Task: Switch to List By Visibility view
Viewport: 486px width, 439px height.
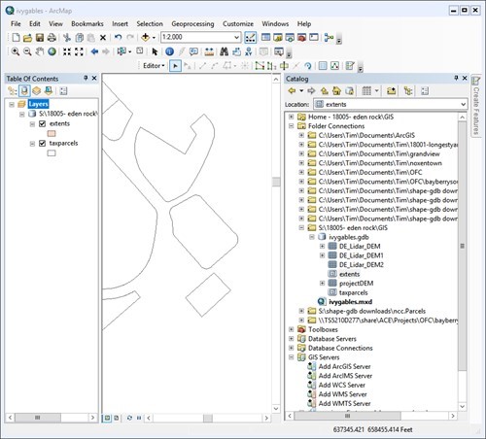Action: [x=37, y=91]
